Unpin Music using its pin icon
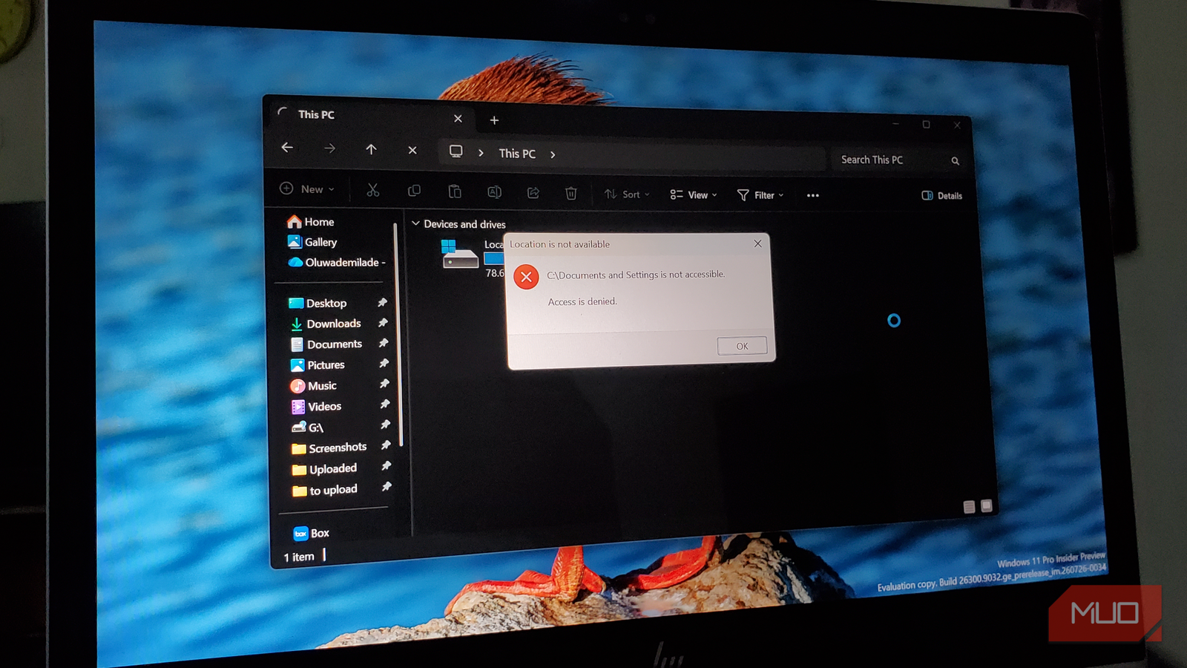The image size is (1187, 668). [x=384, y=384]
